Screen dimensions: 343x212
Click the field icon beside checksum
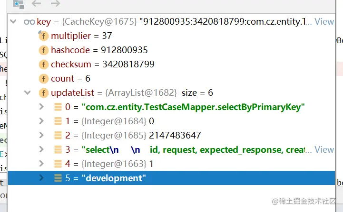click(44, 65)
